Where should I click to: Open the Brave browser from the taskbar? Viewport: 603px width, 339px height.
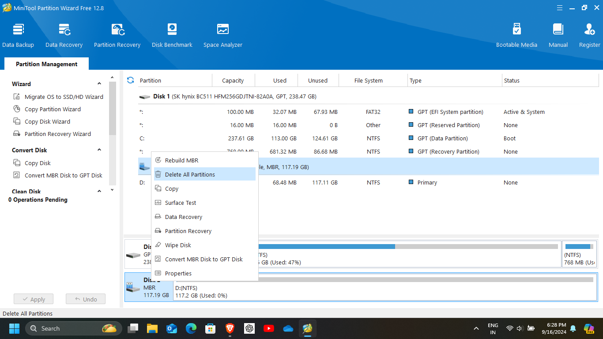point(230,328)
